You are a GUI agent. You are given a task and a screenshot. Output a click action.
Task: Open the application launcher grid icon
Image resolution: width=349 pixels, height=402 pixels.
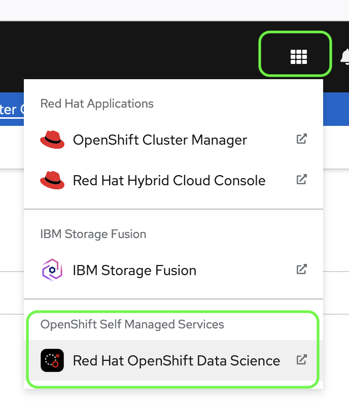click(x=298, y=57)
